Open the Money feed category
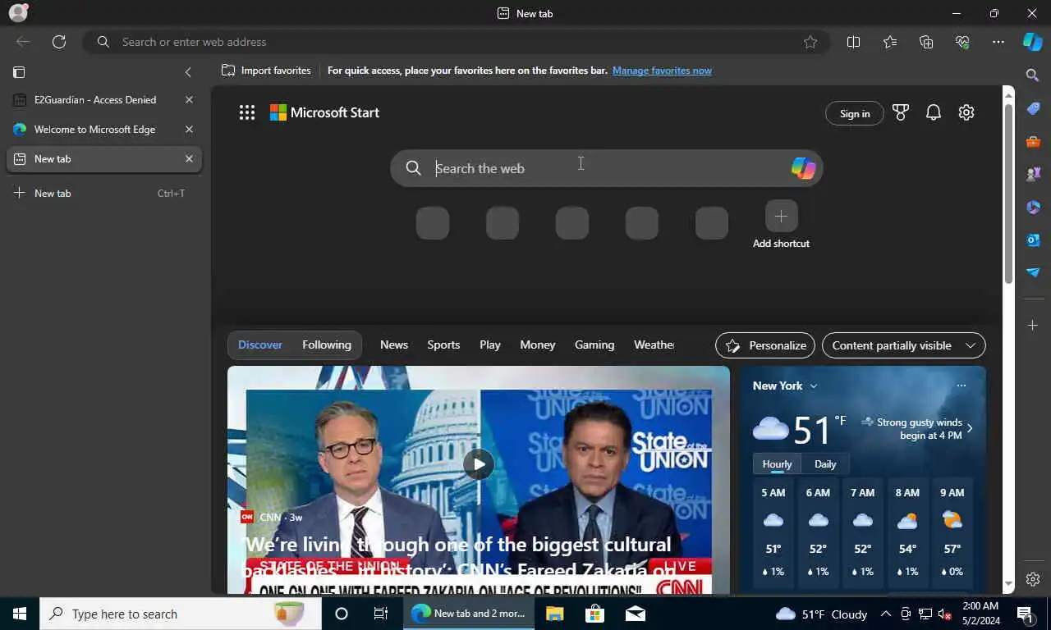The width and height of the screenshot is (1051, 630). [538, 345]
